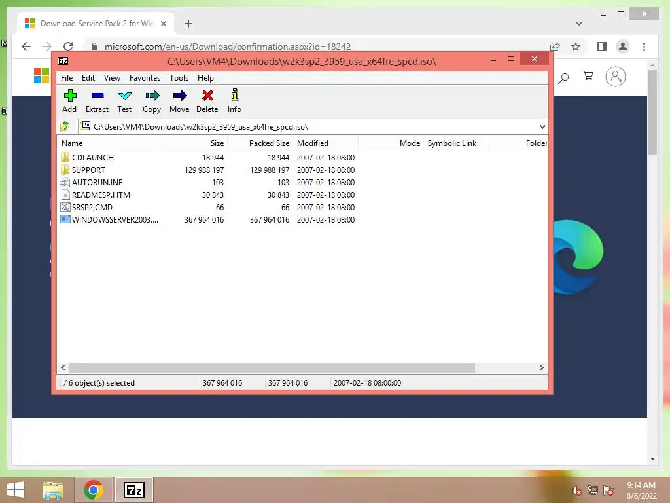Image resolution: width=670 pixels, height=503 pixels.
Task: Click the 7-Zip horizontal scrollbar thumb
Action: click(x=272, y=367)
